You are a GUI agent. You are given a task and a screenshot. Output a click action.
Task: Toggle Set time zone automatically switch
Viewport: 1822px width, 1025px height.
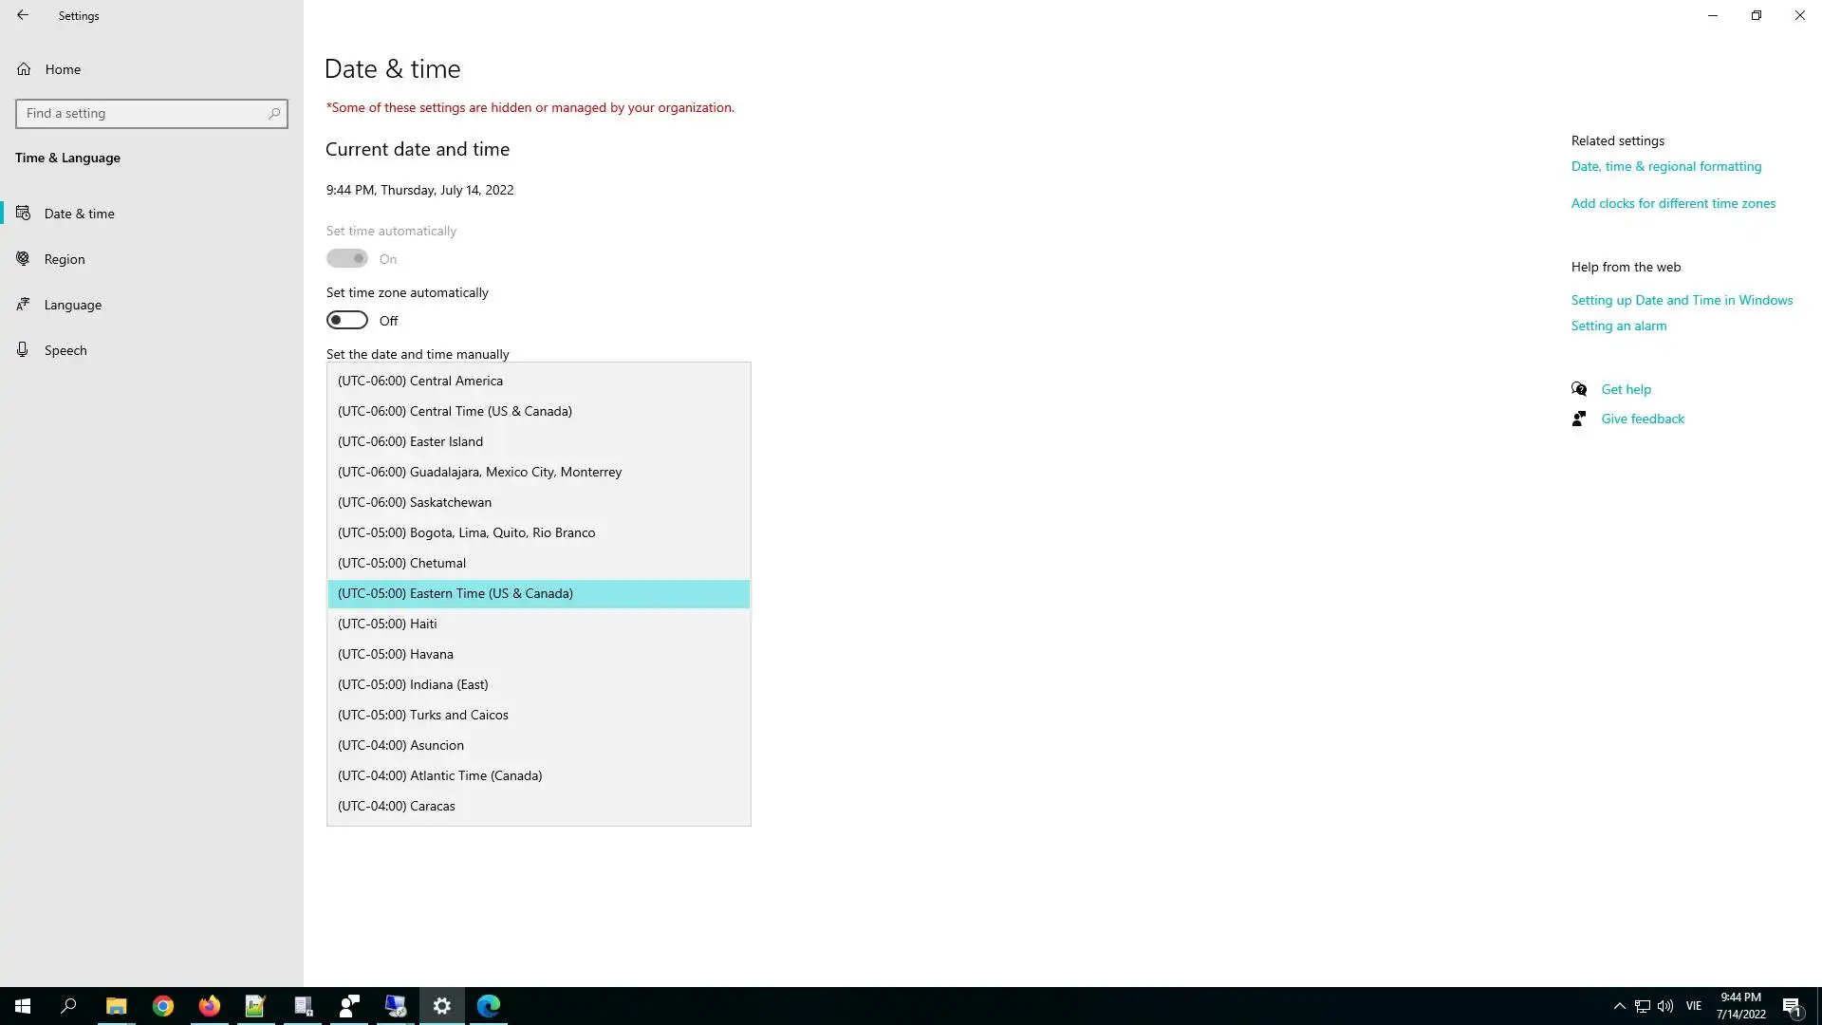coord(347,321)
